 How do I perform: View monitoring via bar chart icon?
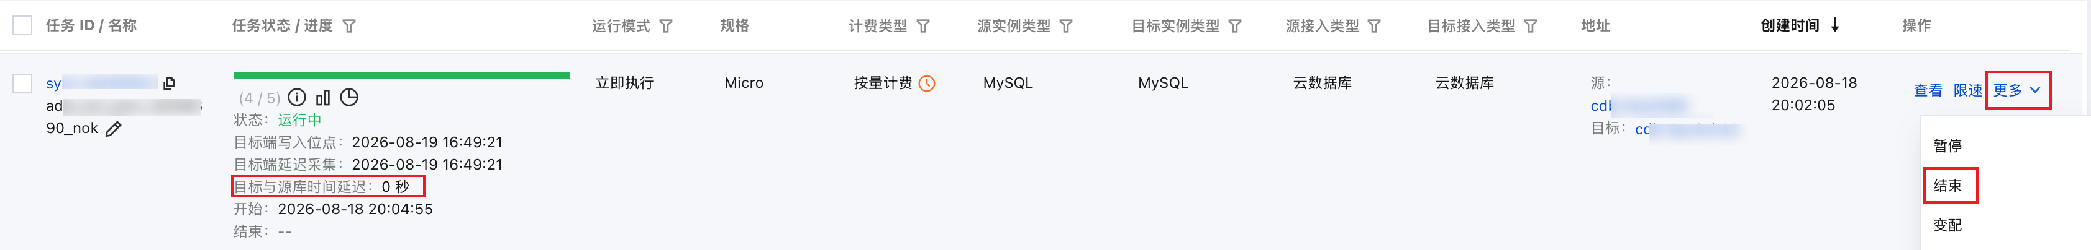[323, 98]
